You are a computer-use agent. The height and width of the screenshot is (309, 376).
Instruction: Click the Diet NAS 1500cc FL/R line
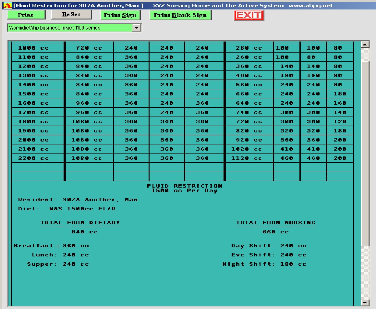[x=67, y=209]
